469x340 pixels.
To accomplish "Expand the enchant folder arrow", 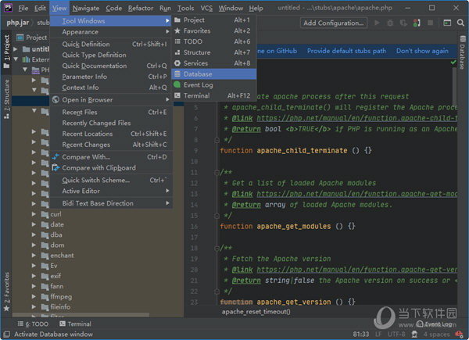I will [34, 256].
